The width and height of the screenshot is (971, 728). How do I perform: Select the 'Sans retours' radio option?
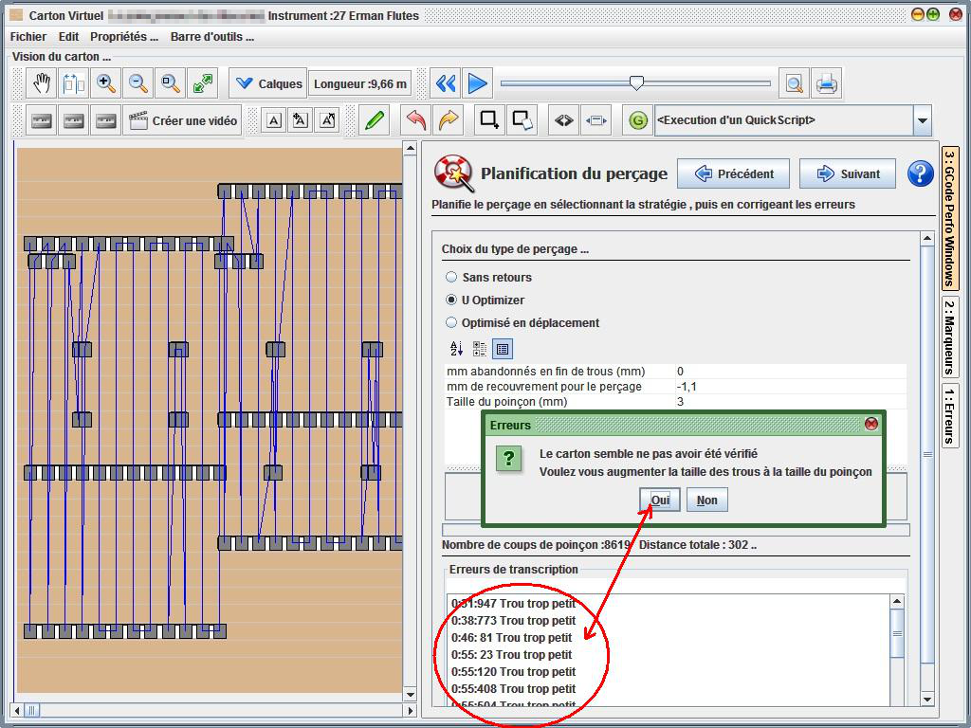point(452,278)
